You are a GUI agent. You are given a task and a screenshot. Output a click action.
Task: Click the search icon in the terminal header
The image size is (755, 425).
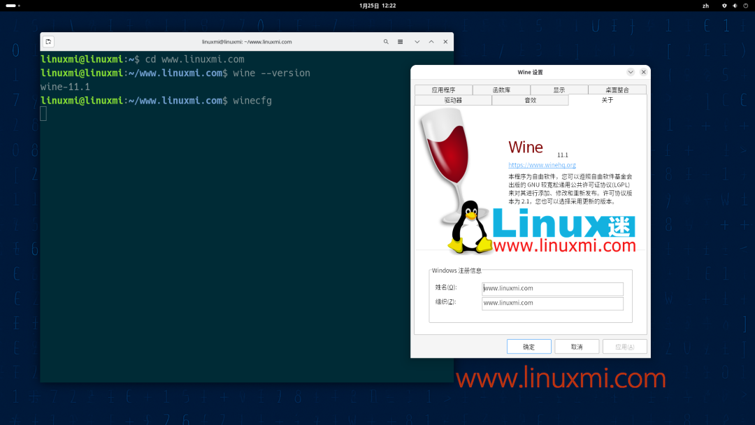pyautogui.click(x=386, y=41)
